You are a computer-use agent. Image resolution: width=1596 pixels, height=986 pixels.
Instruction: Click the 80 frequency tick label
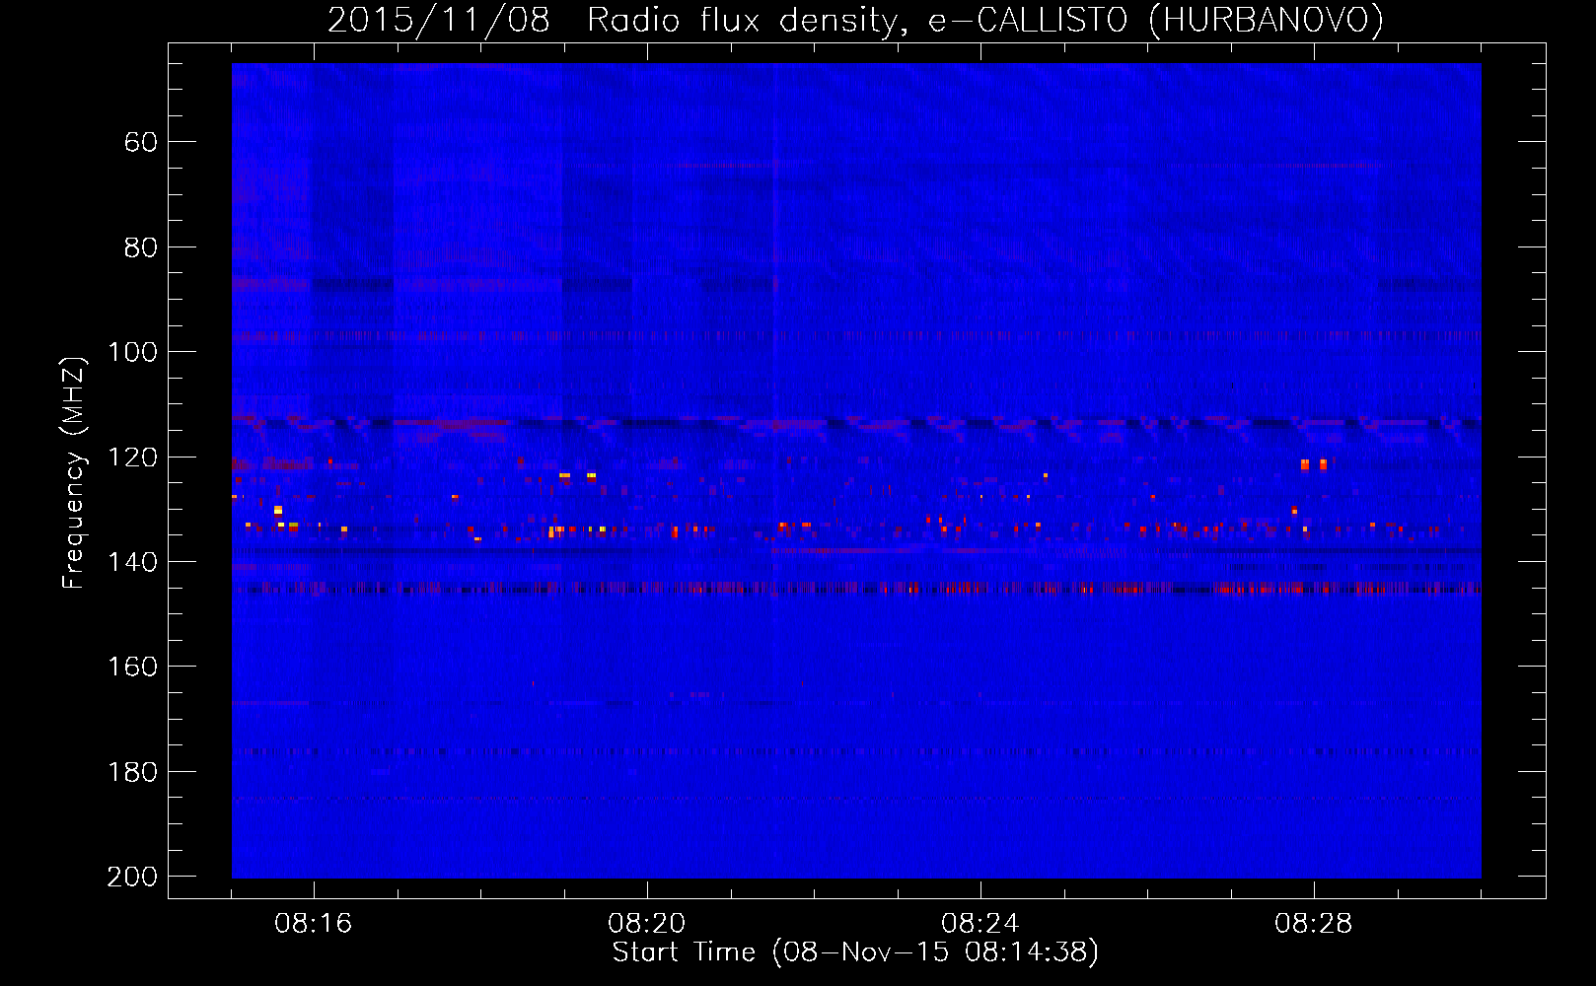pos(141,247)
